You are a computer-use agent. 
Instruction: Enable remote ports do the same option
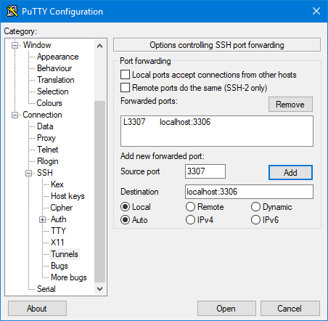click(x=125, y=88)
